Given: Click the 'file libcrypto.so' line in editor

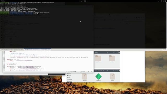Looking at the screenshot, I should click(x=12, y=63).
